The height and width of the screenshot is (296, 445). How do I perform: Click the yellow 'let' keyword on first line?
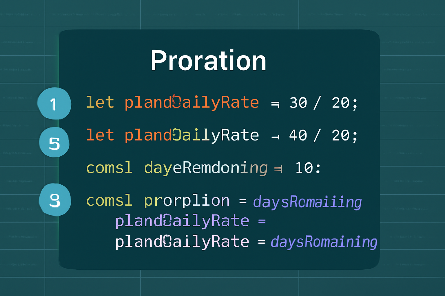pos(100,102)
